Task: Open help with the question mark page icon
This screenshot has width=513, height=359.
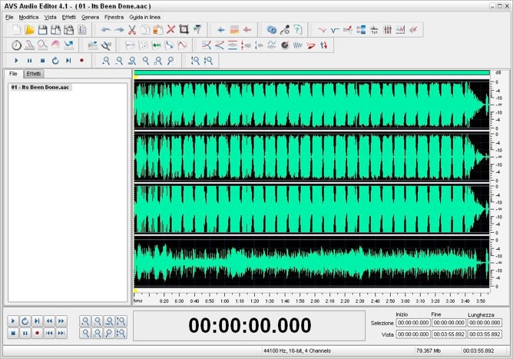Action: point(298,30)
